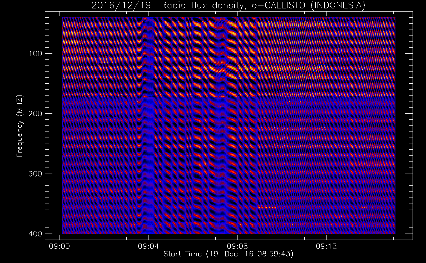Click the '200' frequency tick label
Viewport: 426px width, 263px height.
click(35, 113)
